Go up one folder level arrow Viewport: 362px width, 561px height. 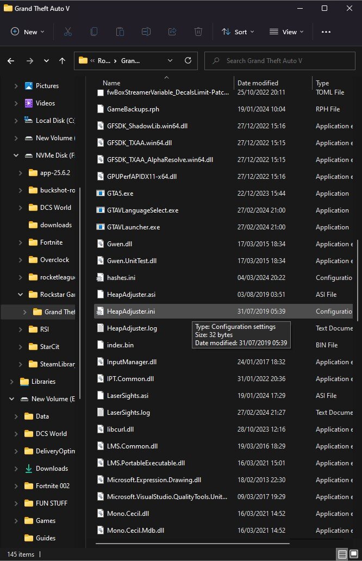pos(63,61)
